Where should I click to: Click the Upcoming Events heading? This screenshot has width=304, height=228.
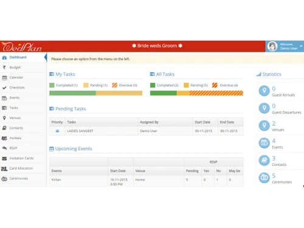click(74, 149)
